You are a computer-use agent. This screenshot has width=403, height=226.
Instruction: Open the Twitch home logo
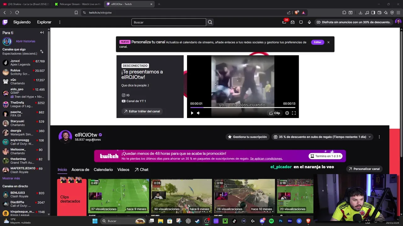[5, 22]
